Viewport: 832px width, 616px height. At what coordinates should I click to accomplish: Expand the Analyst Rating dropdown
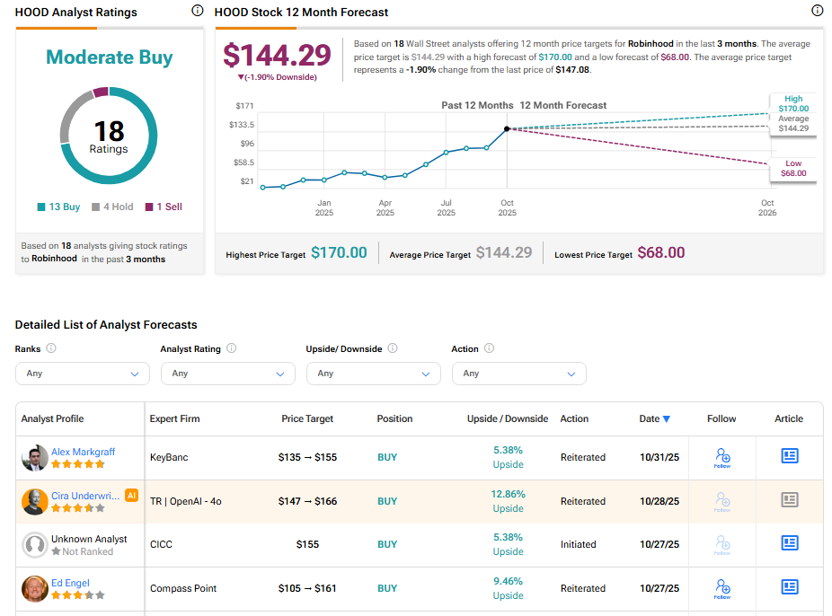click(227, 374)
